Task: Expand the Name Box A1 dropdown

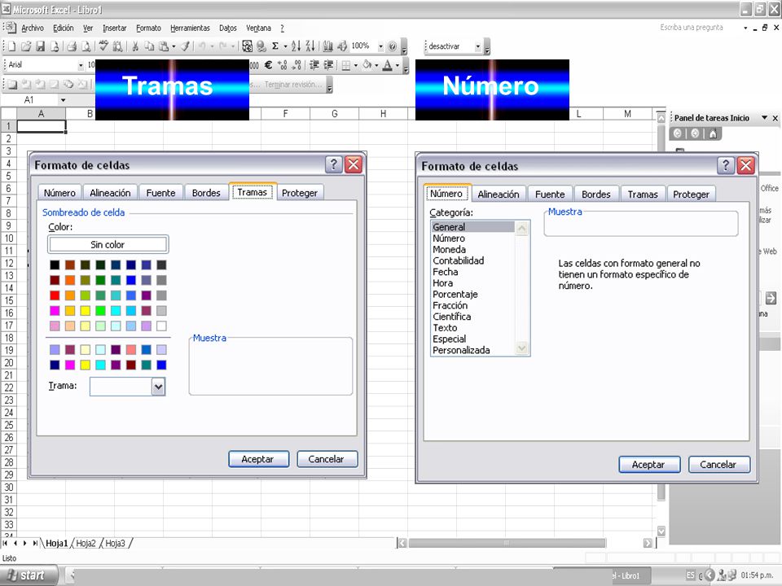Action: pyautogui.click(x=63, y=100)
